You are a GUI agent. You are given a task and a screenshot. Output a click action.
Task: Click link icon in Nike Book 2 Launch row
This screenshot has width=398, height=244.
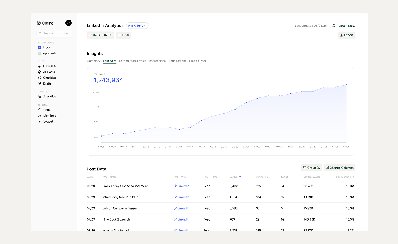(175, 219)
